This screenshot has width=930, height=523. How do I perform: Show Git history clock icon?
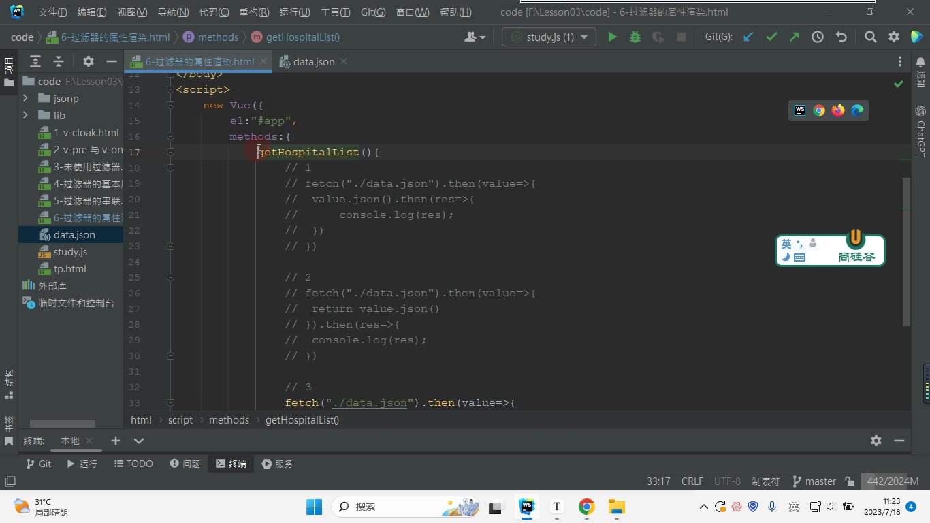[818, 37]
